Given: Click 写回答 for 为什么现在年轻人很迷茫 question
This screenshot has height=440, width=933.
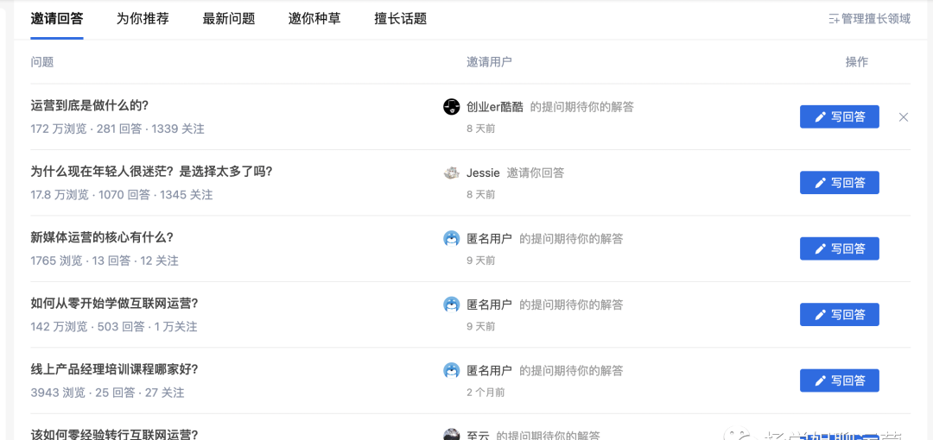Looking at the screenshot, I should (x=840, y=183).
